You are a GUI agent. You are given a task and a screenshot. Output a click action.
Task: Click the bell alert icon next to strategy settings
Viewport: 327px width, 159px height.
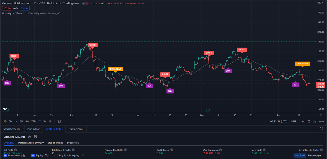(x=36, y=137)
